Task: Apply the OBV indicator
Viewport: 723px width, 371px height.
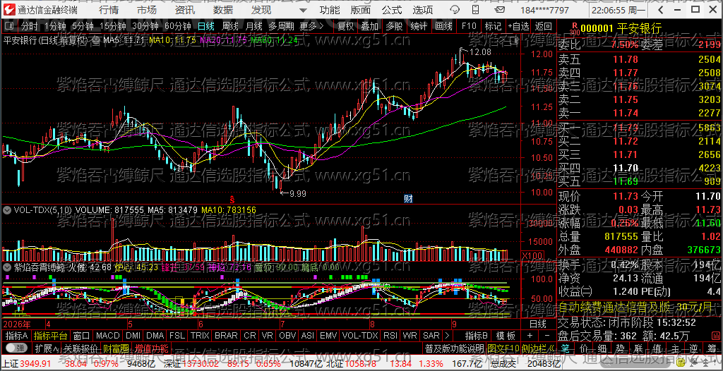Action: pos(288,336)
